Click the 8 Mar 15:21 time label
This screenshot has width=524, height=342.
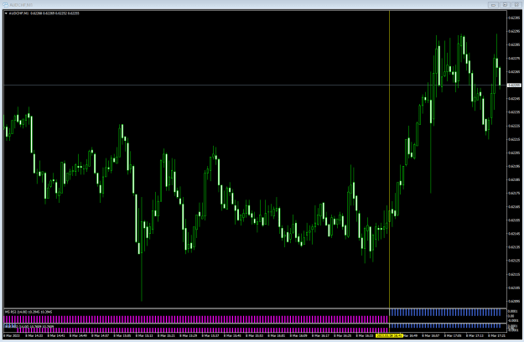tap(166, 335)
